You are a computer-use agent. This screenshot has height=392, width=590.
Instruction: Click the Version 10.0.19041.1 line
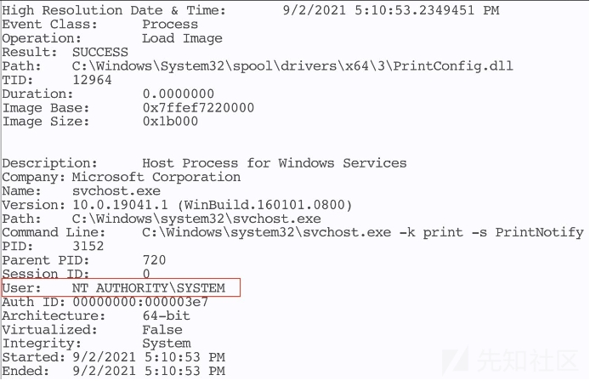(x=177, y=205)
